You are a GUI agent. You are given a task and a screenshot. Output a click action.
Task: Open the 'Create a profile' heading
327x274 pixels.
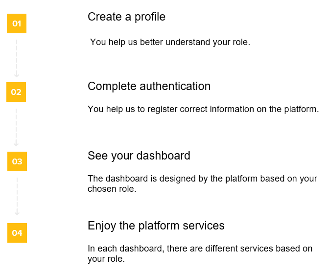pyautogui.click(x=126, y=17)
